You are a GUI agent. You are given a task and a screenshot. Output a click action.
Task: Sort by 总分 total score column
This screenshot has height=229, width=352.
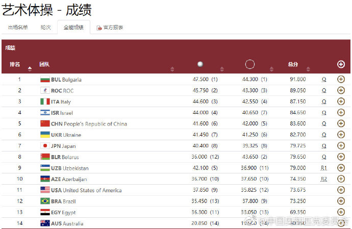(293, 65)
